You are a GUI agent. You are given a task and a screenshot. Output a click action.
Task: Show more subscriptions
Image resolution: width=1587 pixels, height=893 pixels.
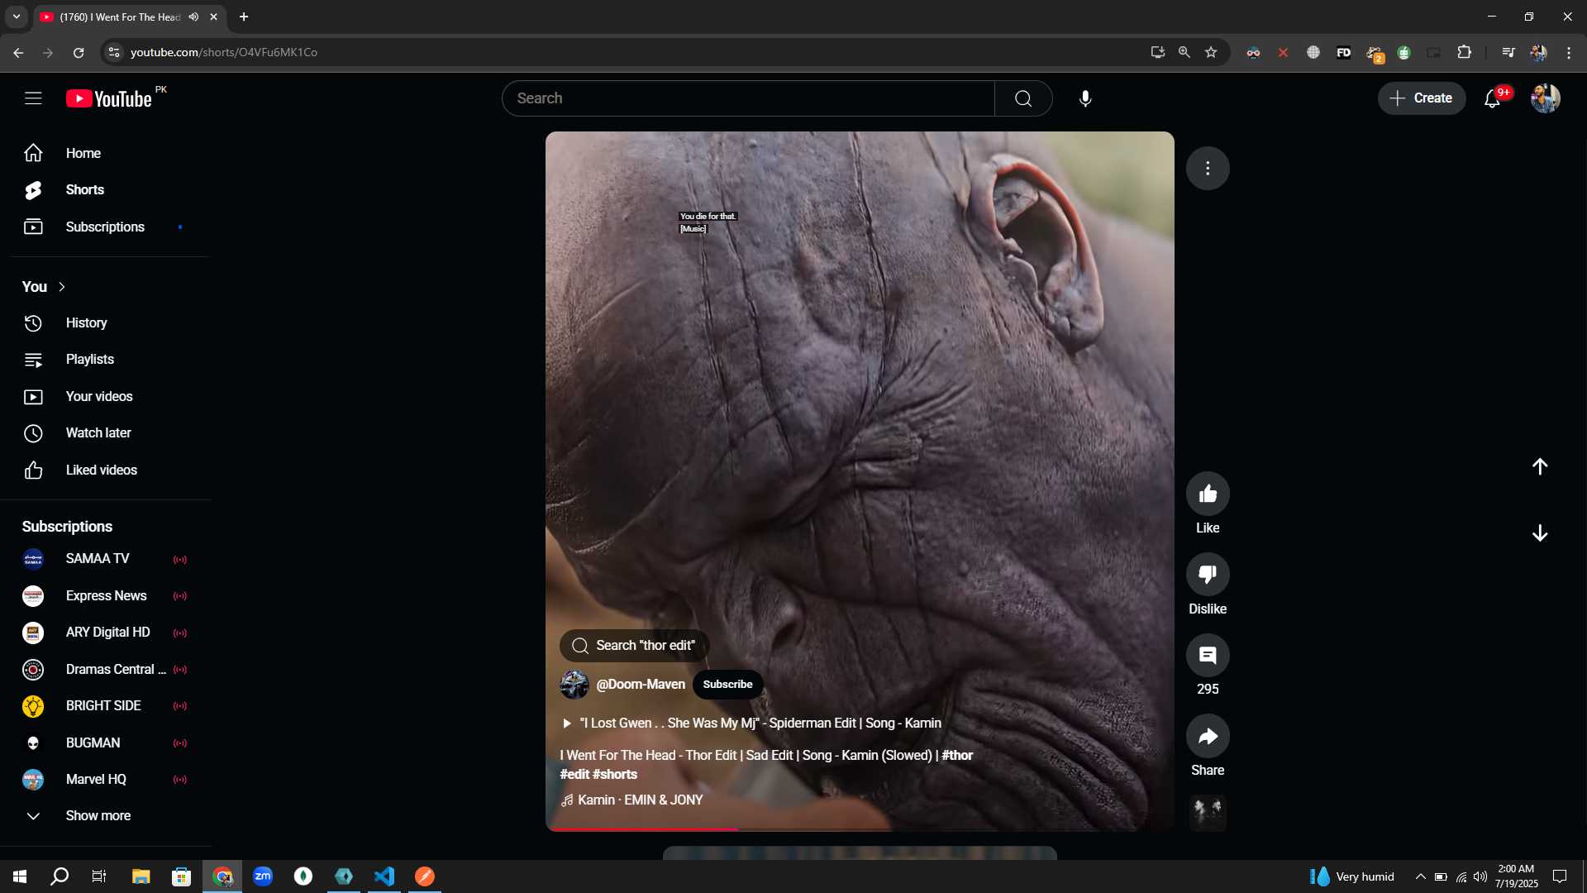click(x=98, y=816)
